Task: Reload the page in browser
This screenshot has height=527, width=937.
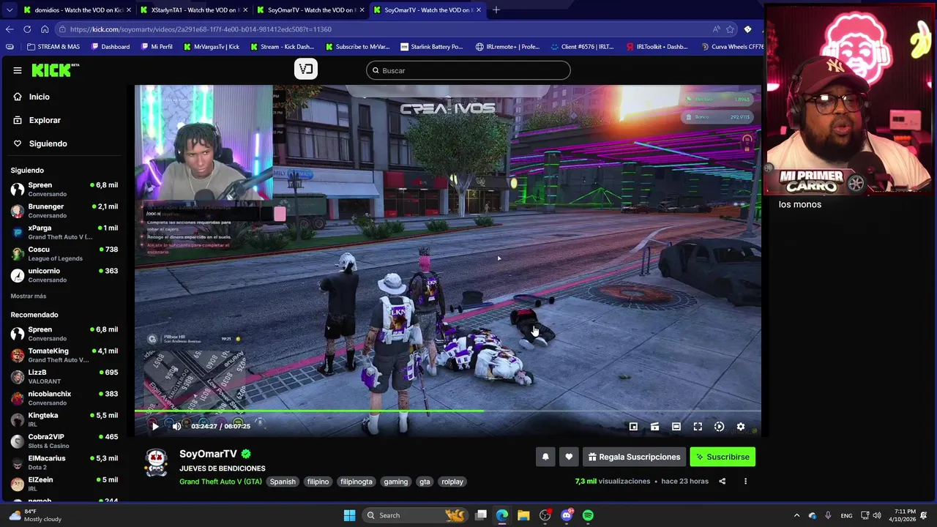Action: coord(27,29)
